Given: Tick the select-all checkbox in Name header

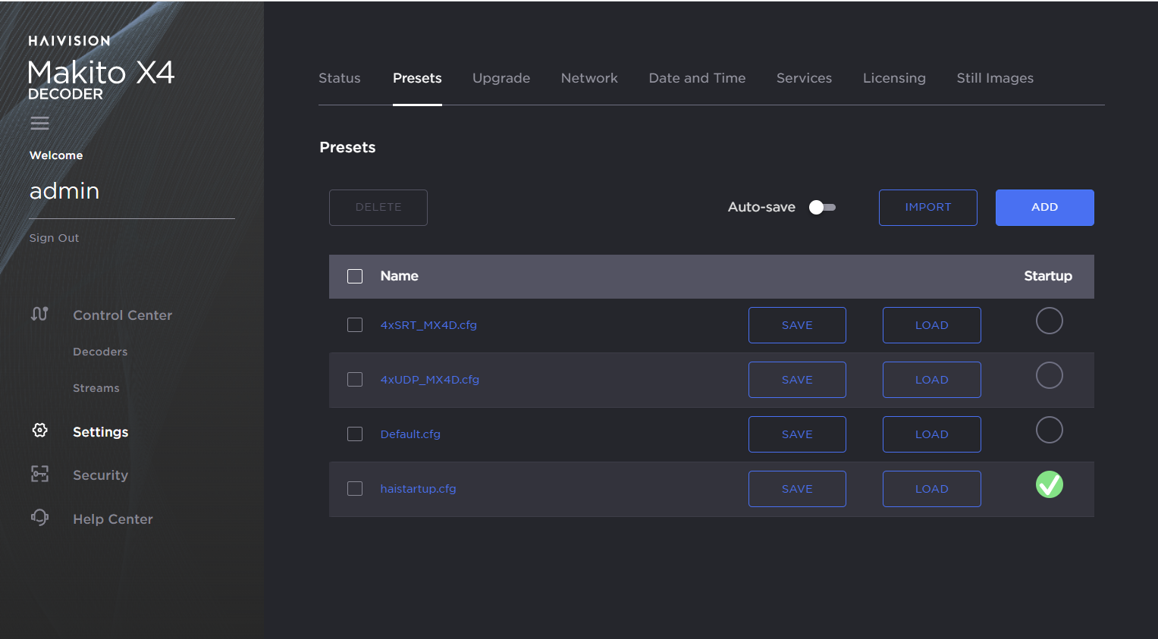Looking at the screenshot, I should [x=355, y=276].
